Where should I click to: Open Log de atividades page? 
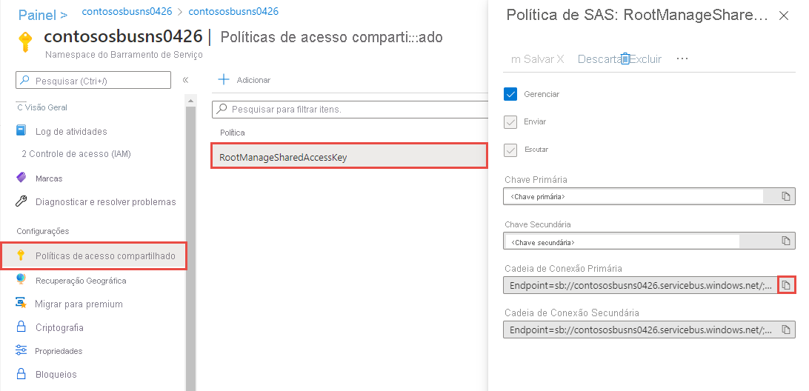point(71,132)
